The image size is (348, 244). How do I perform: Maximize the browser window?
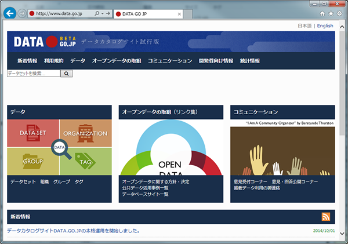tap(324, 3)
